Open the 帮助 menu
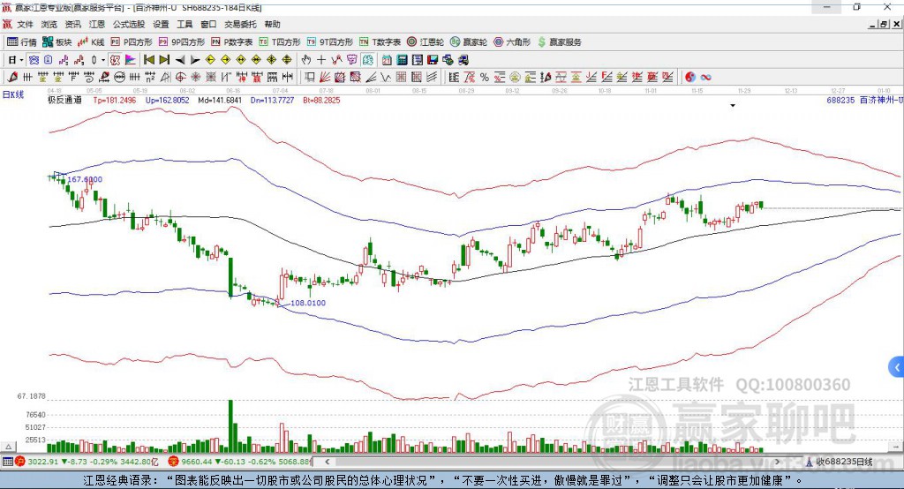904x489 pixels. [272, 24]
